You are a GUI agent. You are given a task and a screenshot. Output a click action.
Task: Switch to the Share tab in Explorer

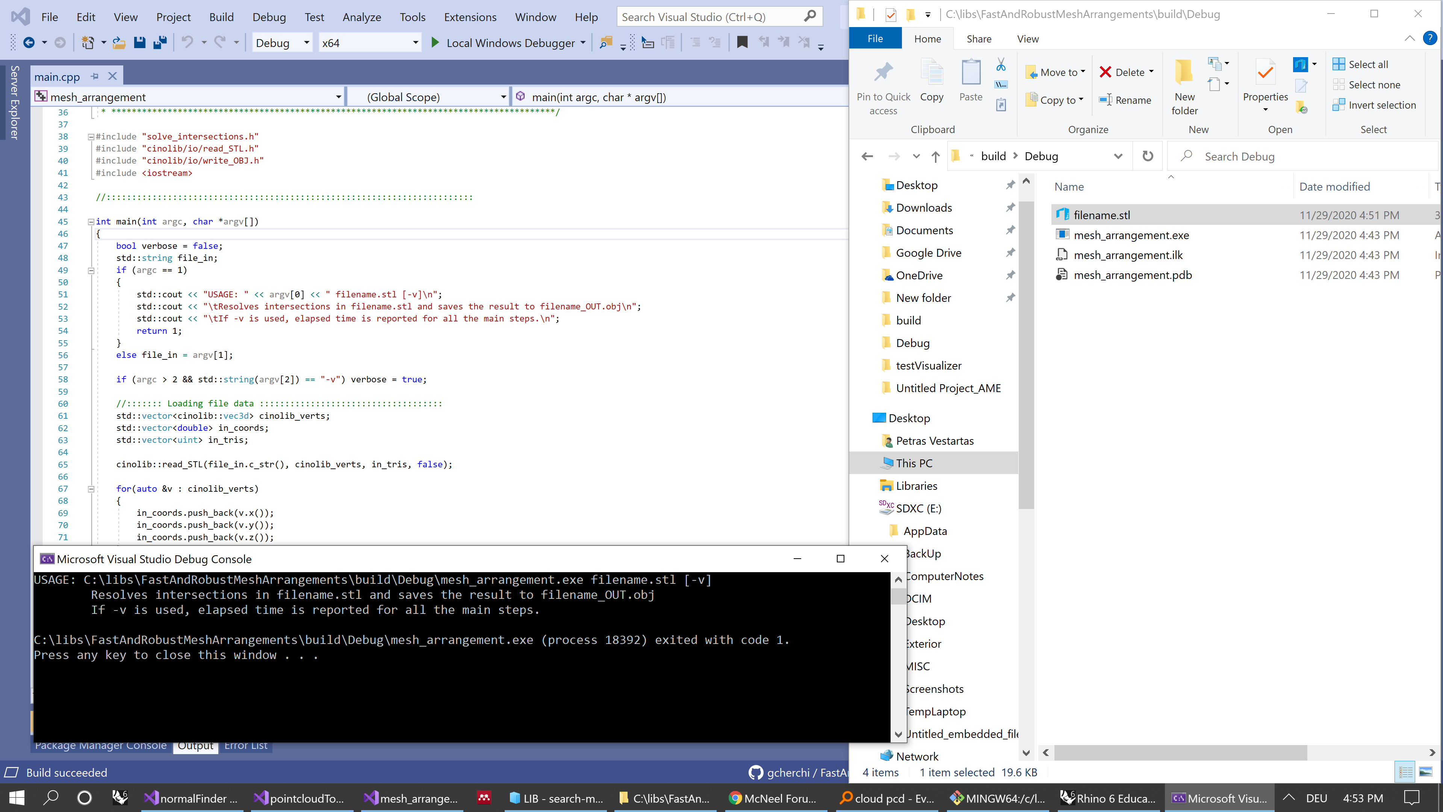click(x=979, y=39)
